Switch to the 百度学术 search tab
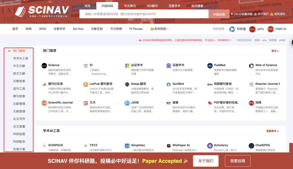Image resolution: width=293 pixels, height=169 pixels. pyautogui.click(x=174, y=6)
